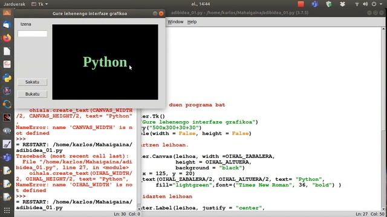Click 'oihala.create_text(OIHAL_WIDTH/' shell line
The height and width of the screenshot is (217, 387).
pyautogui.click(x=80, y=173)
